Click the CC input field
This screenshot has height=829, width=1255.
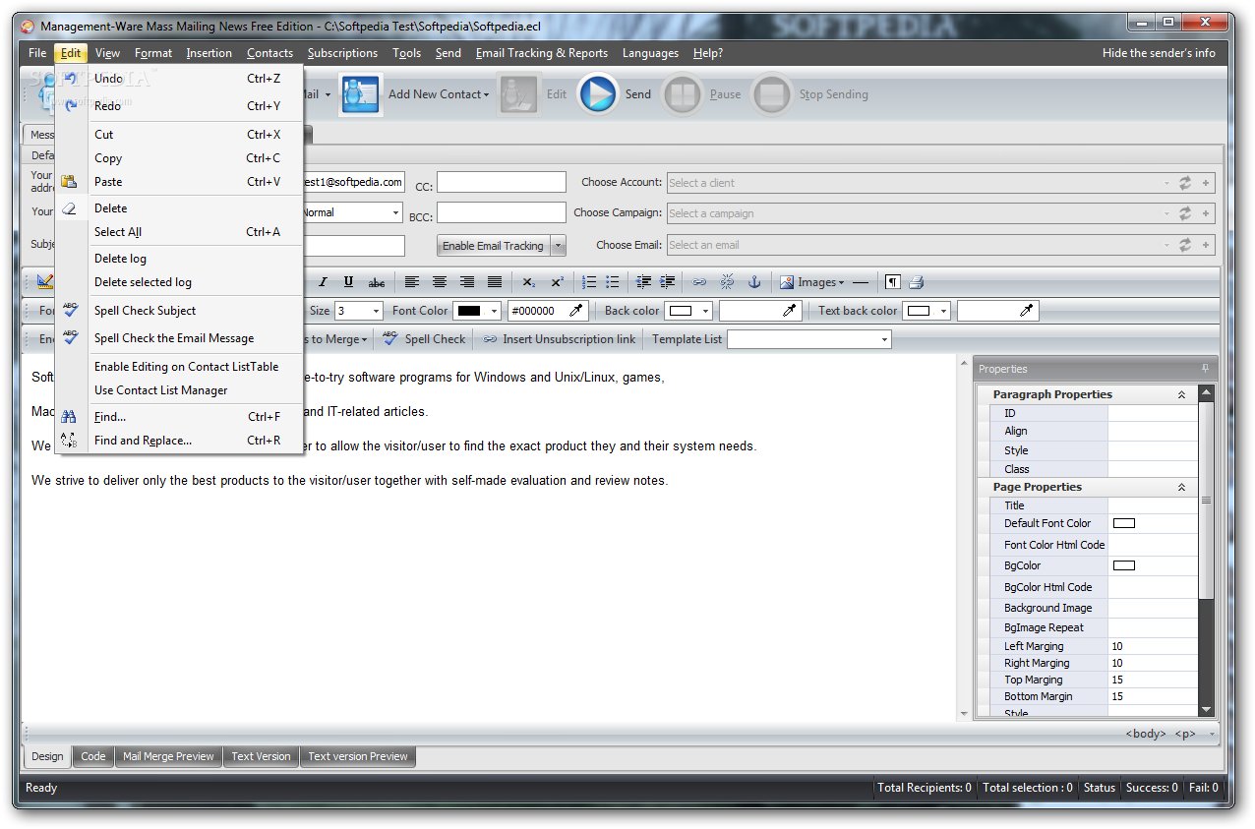(x=502, y=182)
